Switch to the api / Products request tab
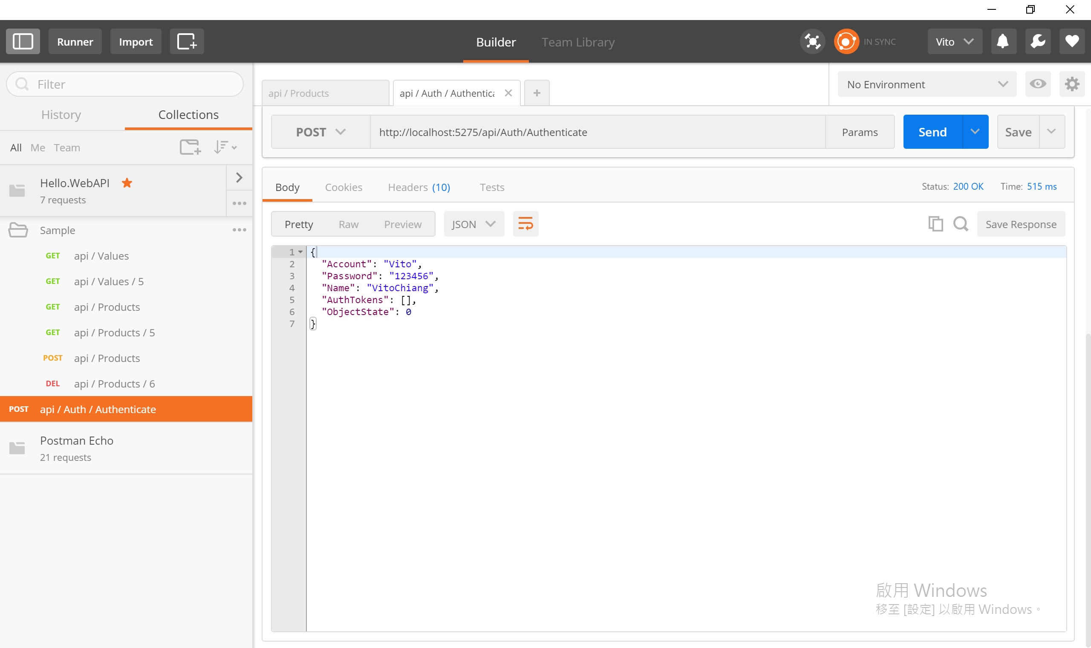Viewport: 1091px width, 648px height. point(325,93)
